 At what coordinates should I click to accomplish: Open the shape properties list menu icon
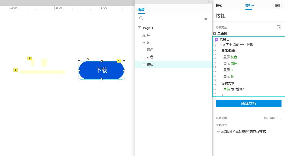[x=279, y=118]
